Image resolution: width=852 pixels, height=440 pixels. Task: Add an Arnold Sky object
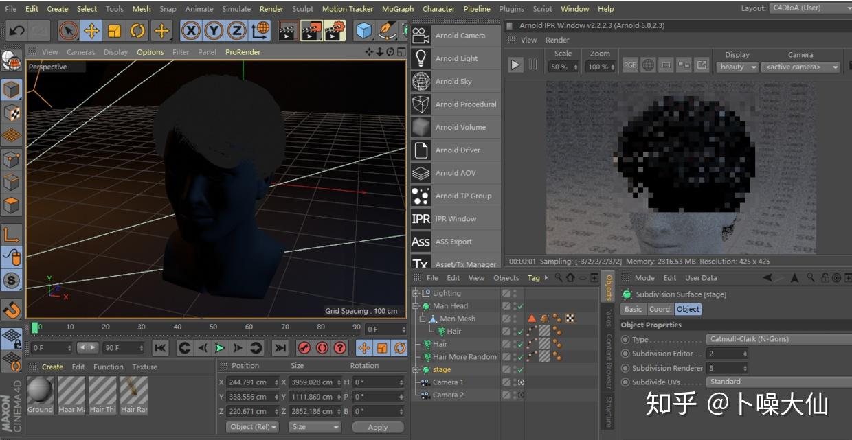pos(453,81)
